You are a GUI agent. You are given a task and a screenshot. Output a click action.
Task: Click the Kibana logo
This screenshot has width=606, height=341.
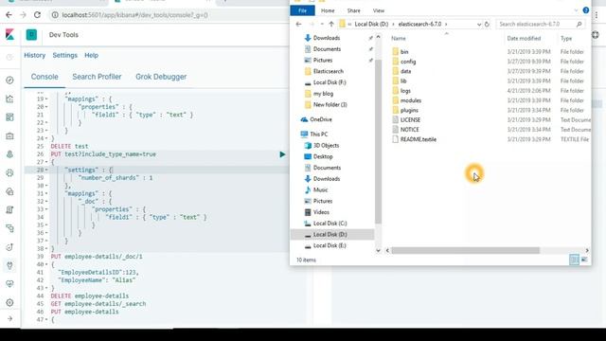point(10,35)
